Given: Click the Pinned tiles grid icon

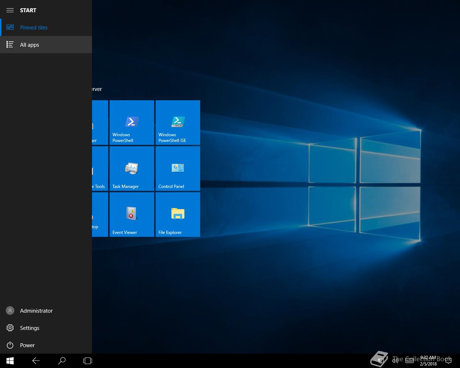Looking at the screenshot, I should click(10, 27).
